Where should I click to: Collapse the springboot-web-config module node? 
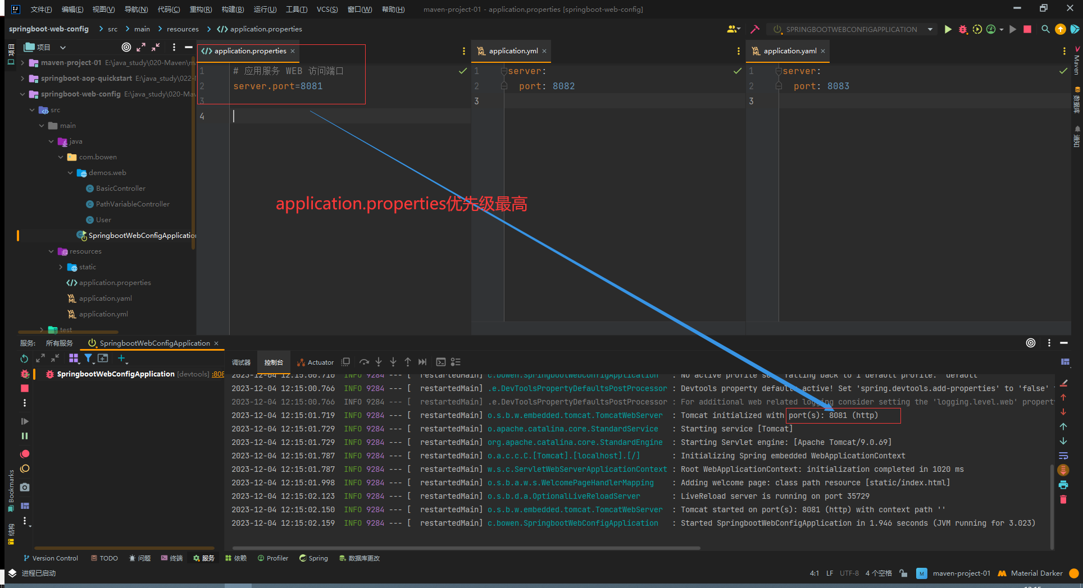(22, 94)
